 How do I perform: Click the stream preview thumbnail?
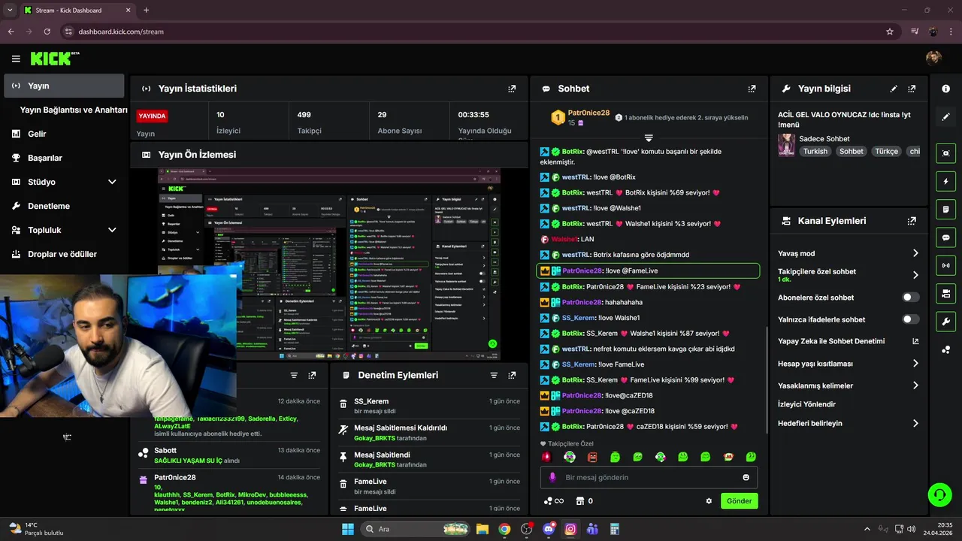click(x=329, y=264)
